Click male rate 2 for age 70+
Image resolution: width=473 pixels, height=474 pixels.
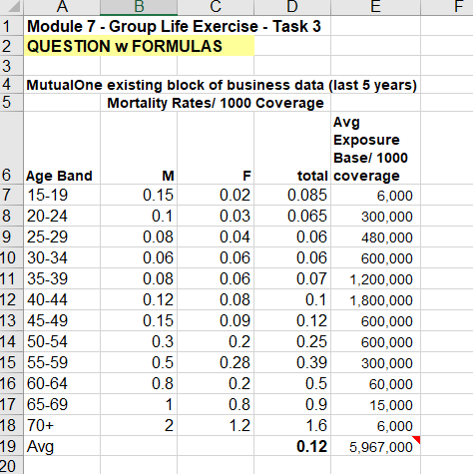(139, 425)
